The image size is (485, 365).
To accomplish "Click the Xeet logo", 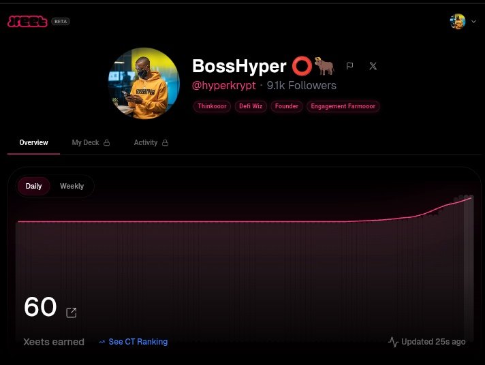I will click(x=27, y=21).
